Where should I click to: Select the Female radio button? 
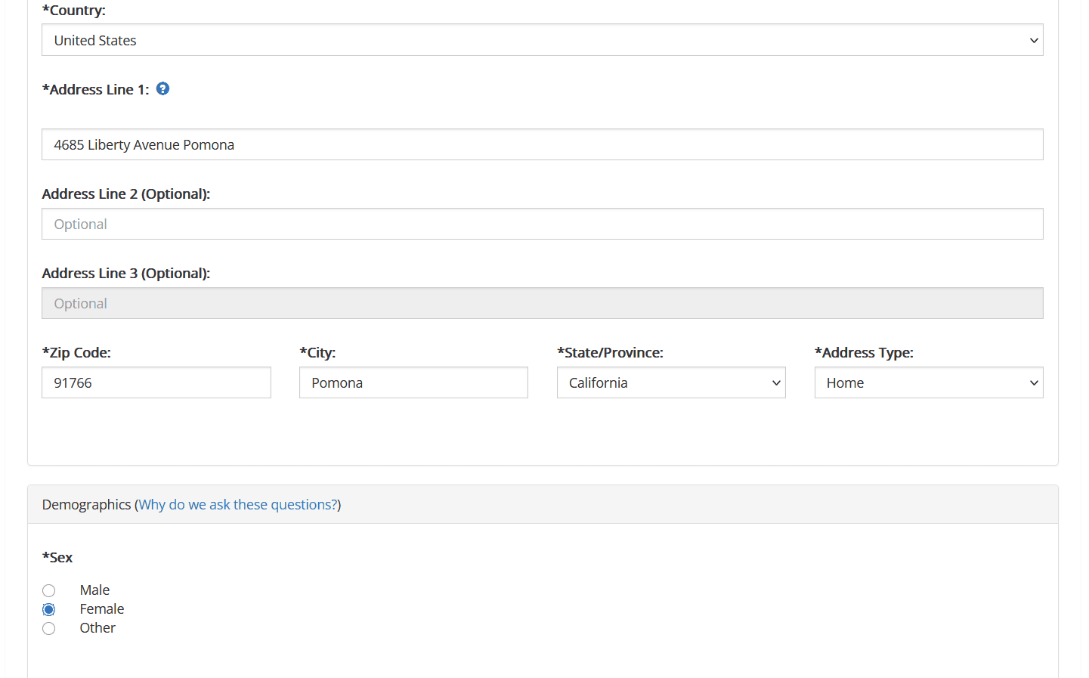pos(49,609)
